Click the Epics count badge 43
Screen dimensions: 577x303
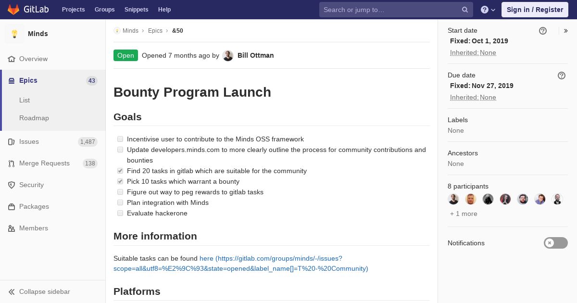92,81
